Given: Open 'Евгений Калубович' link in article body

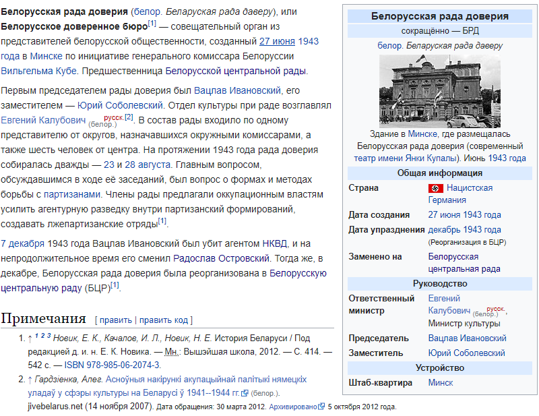Looking at the screenshot, I should coord(43,120).
